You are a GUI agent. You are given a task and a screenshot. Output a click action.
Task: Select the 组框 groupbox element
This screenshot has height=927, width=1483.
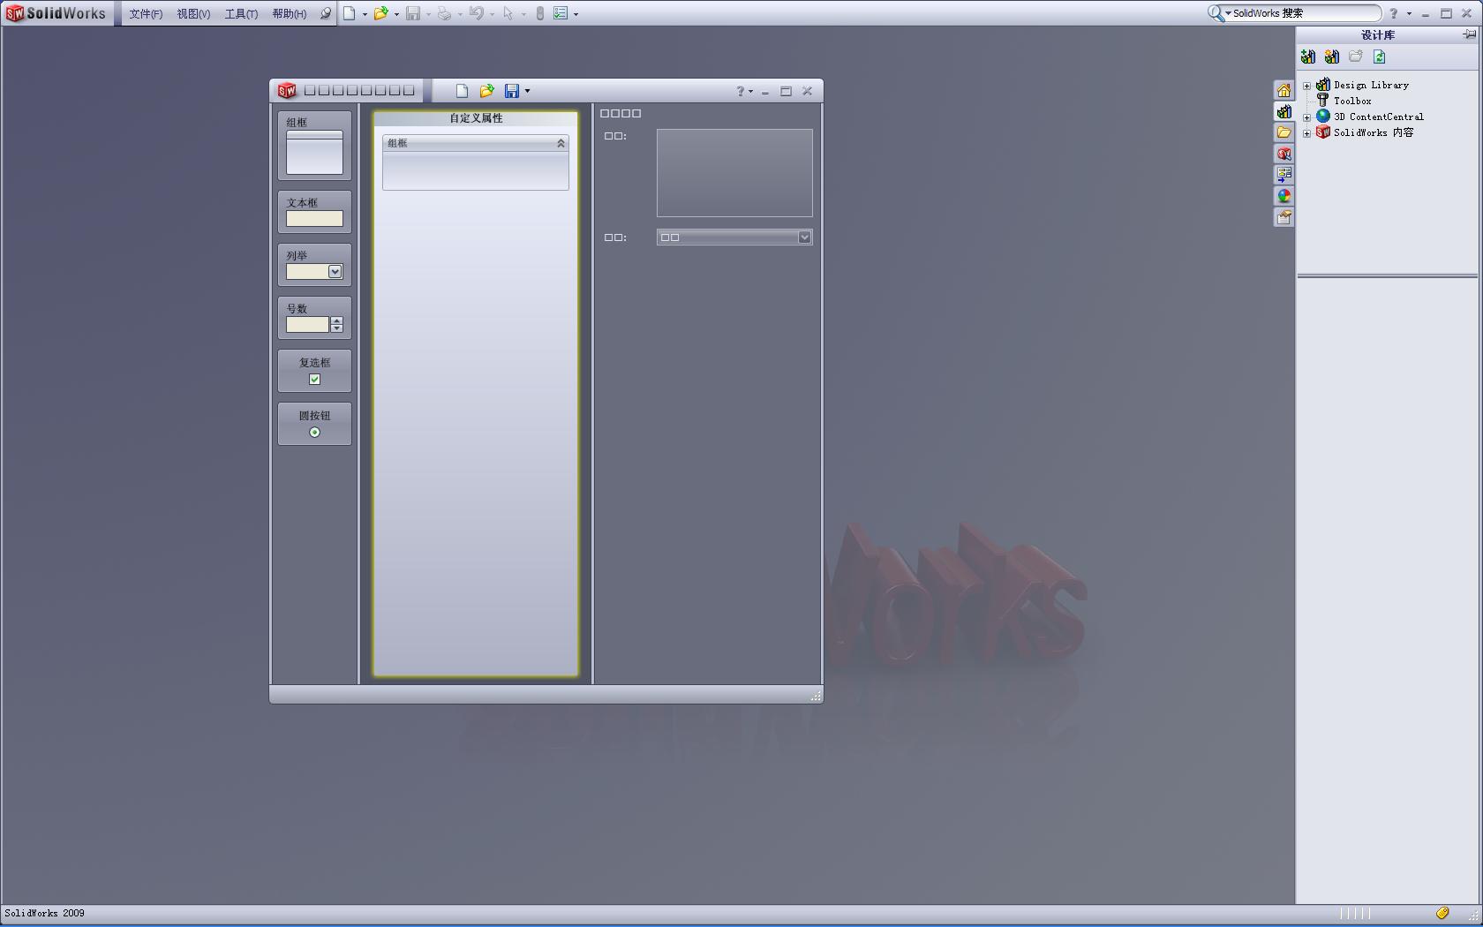(314, 146)
